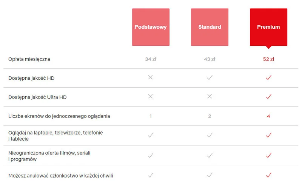Click the red HD quality checkmark for Premium
302x184 pixels.
coord(269,77)
